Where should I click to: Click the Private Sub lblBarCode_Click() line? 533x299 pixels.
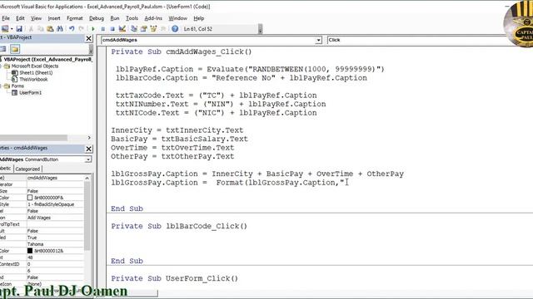pos(179,226)
